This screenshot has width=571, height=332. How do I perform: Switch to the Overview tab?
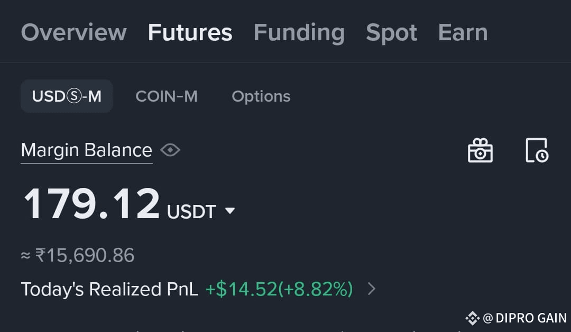point(74,32)
